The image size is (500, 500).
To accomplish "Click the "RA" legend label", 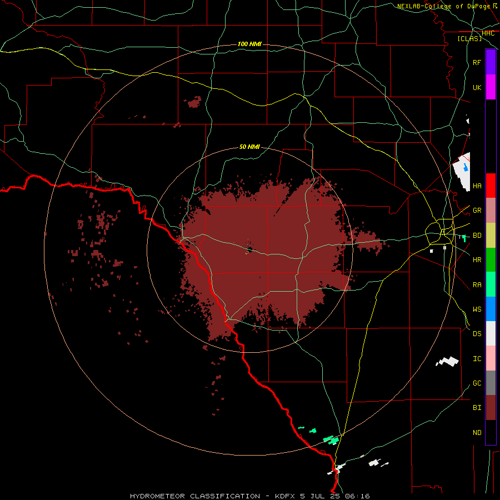I will click(477, 285).
